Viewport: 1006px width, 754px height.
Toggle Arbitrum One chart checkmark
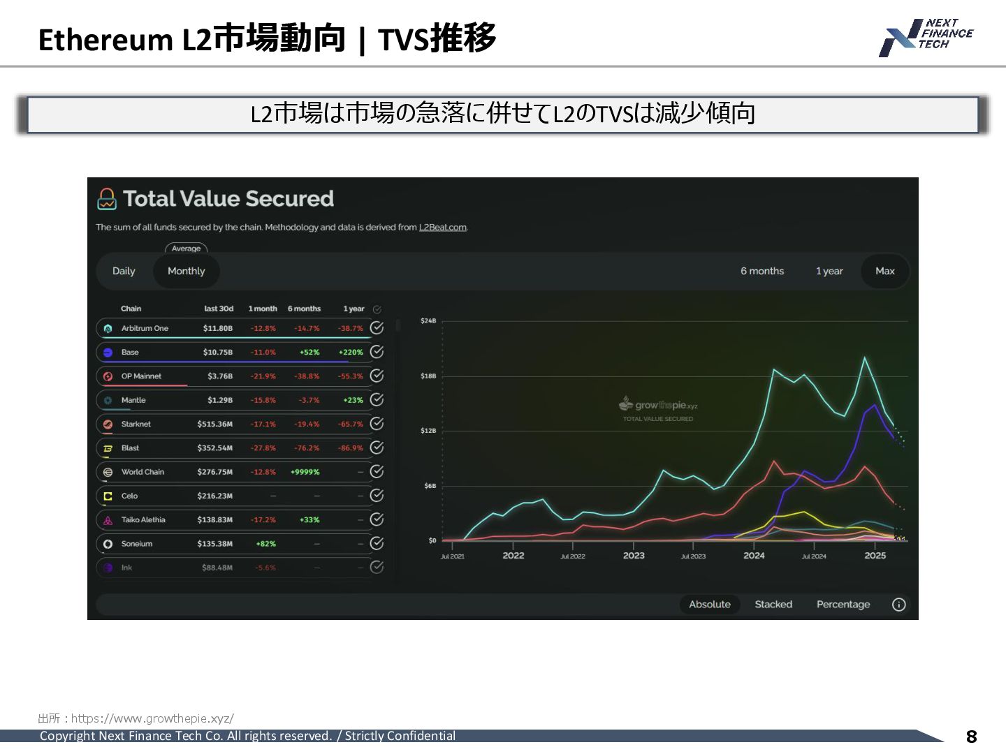click(377, 328)
